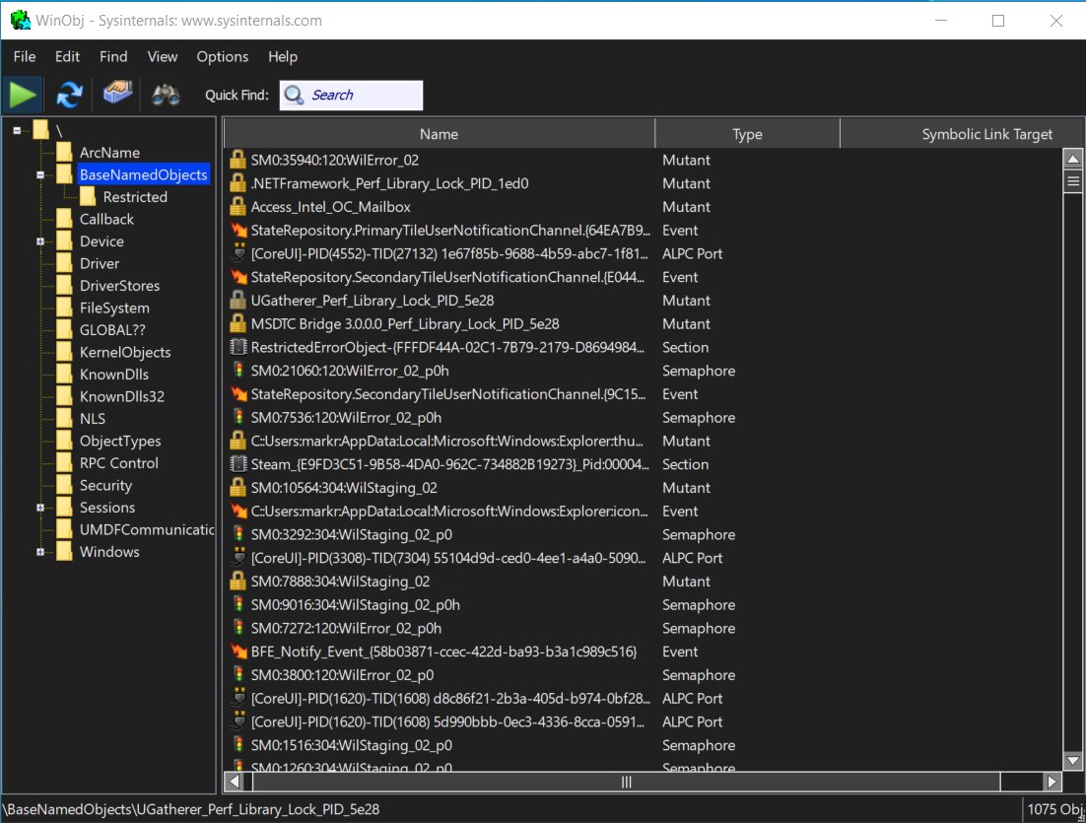Click the magnifier icon in the Quick Find box

pyautogui.click(x=295, y=95)
